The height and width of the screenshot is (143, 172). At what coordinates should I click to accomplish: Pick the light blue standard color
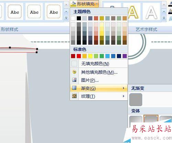(x=107, y=56)
